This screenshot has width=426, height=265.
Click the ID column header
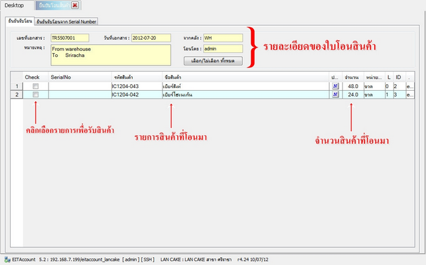pyautogui.click(x=399, y=78)
